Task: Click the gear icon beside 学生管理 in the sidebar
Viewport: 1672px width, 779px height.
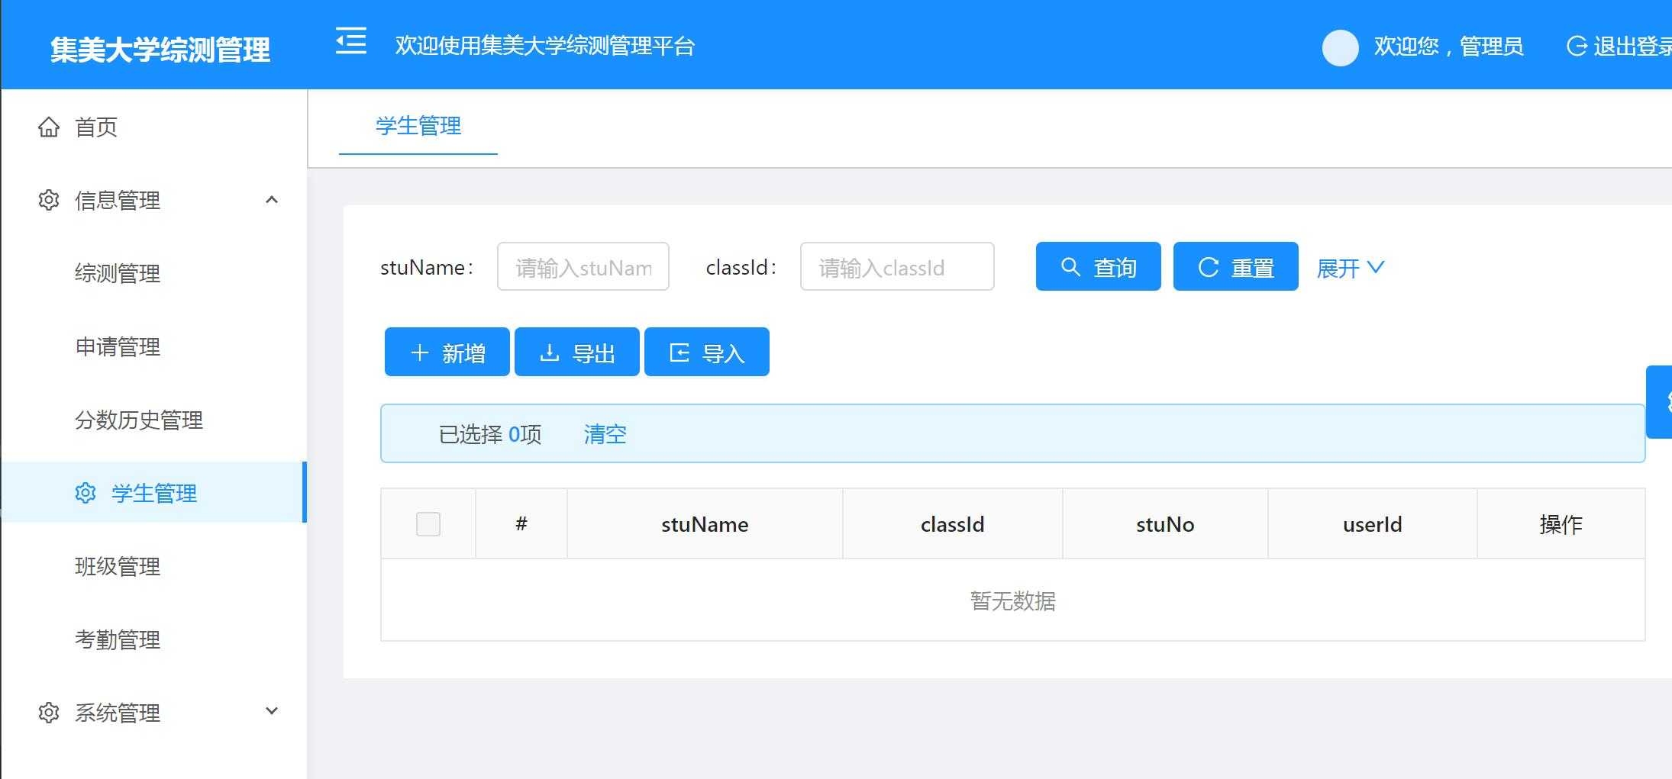Action: pos(86,493)
